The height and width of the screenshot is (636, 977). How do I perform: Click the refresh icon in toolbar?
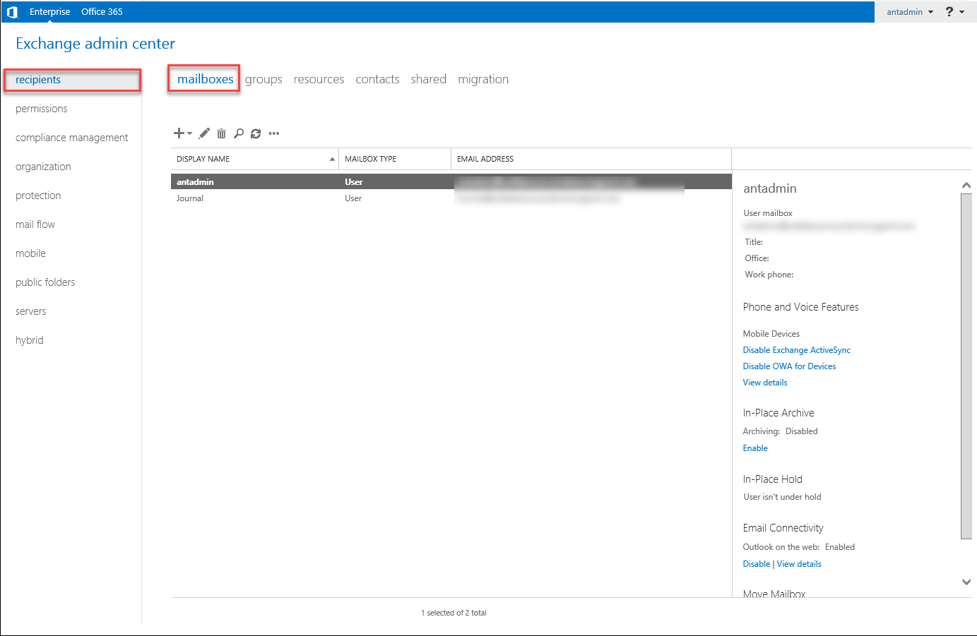[x=256, y=133]
